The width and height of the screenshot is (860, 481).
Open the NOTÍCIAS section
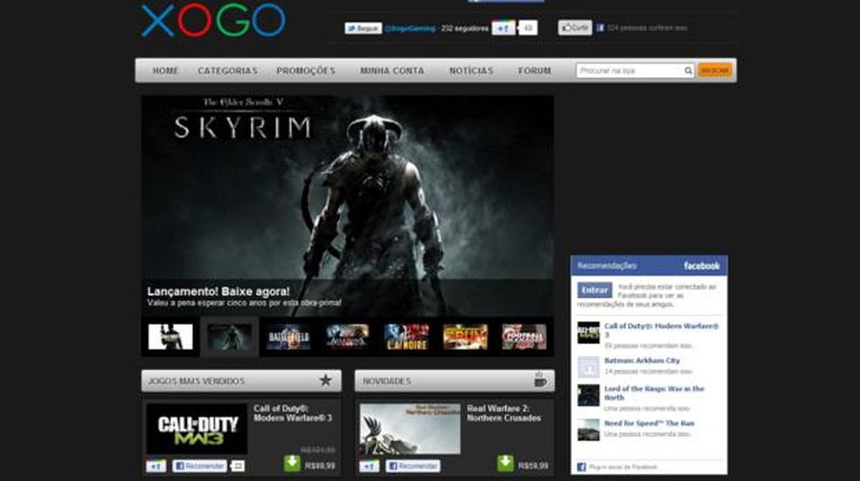click(471, 71)
